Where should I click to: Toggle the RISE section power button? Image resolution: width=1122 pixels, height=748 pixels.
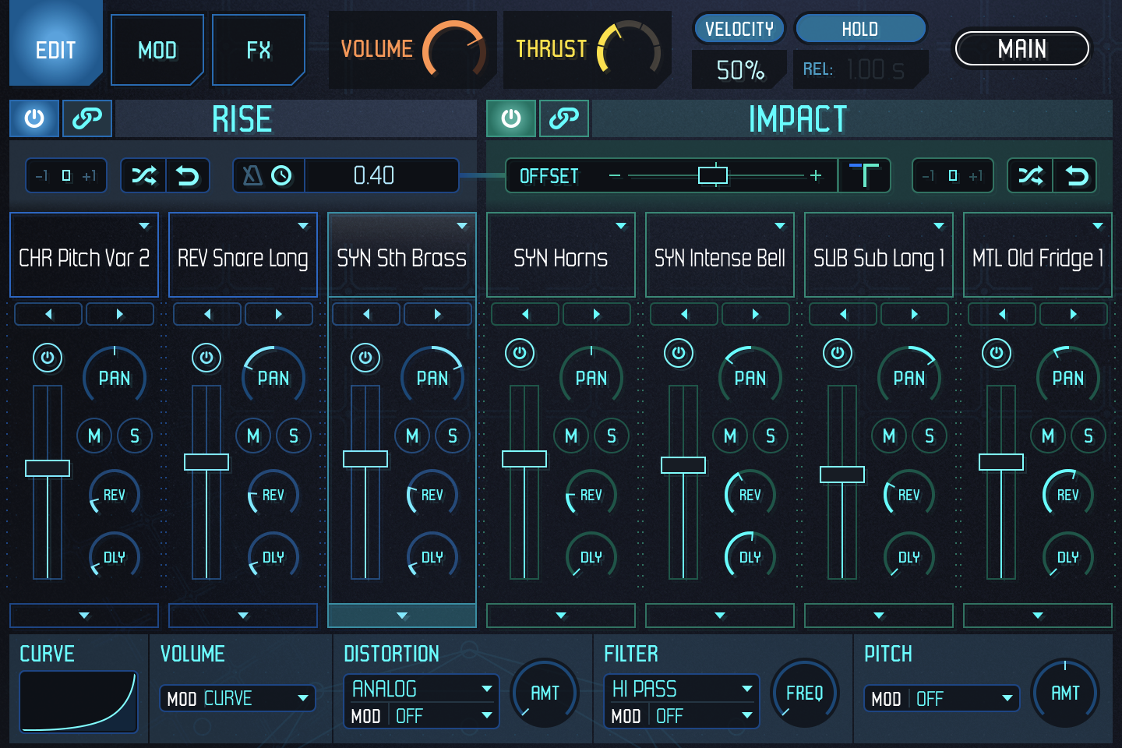(34, 118)
